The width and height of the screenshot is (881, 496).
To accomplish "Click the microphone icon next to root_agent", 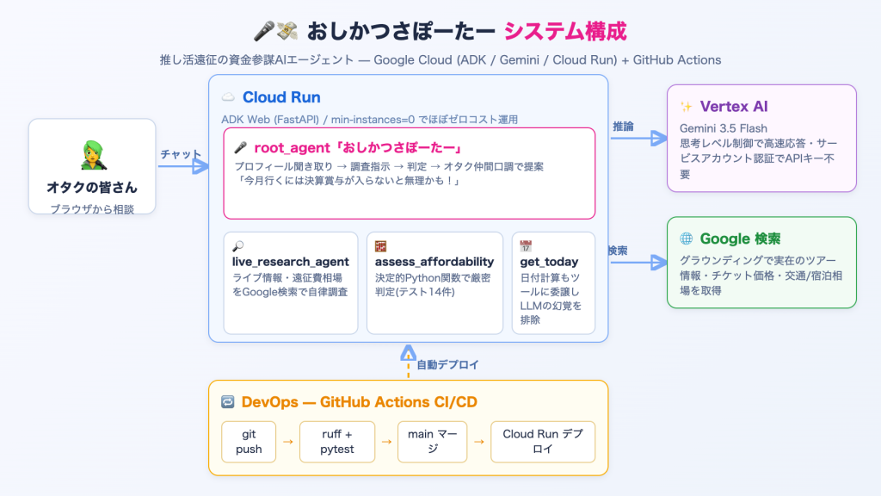I will [x=241, y=148].
